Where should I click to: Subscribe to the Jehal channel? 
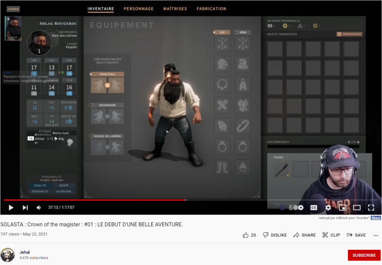(x=364, y=255)
